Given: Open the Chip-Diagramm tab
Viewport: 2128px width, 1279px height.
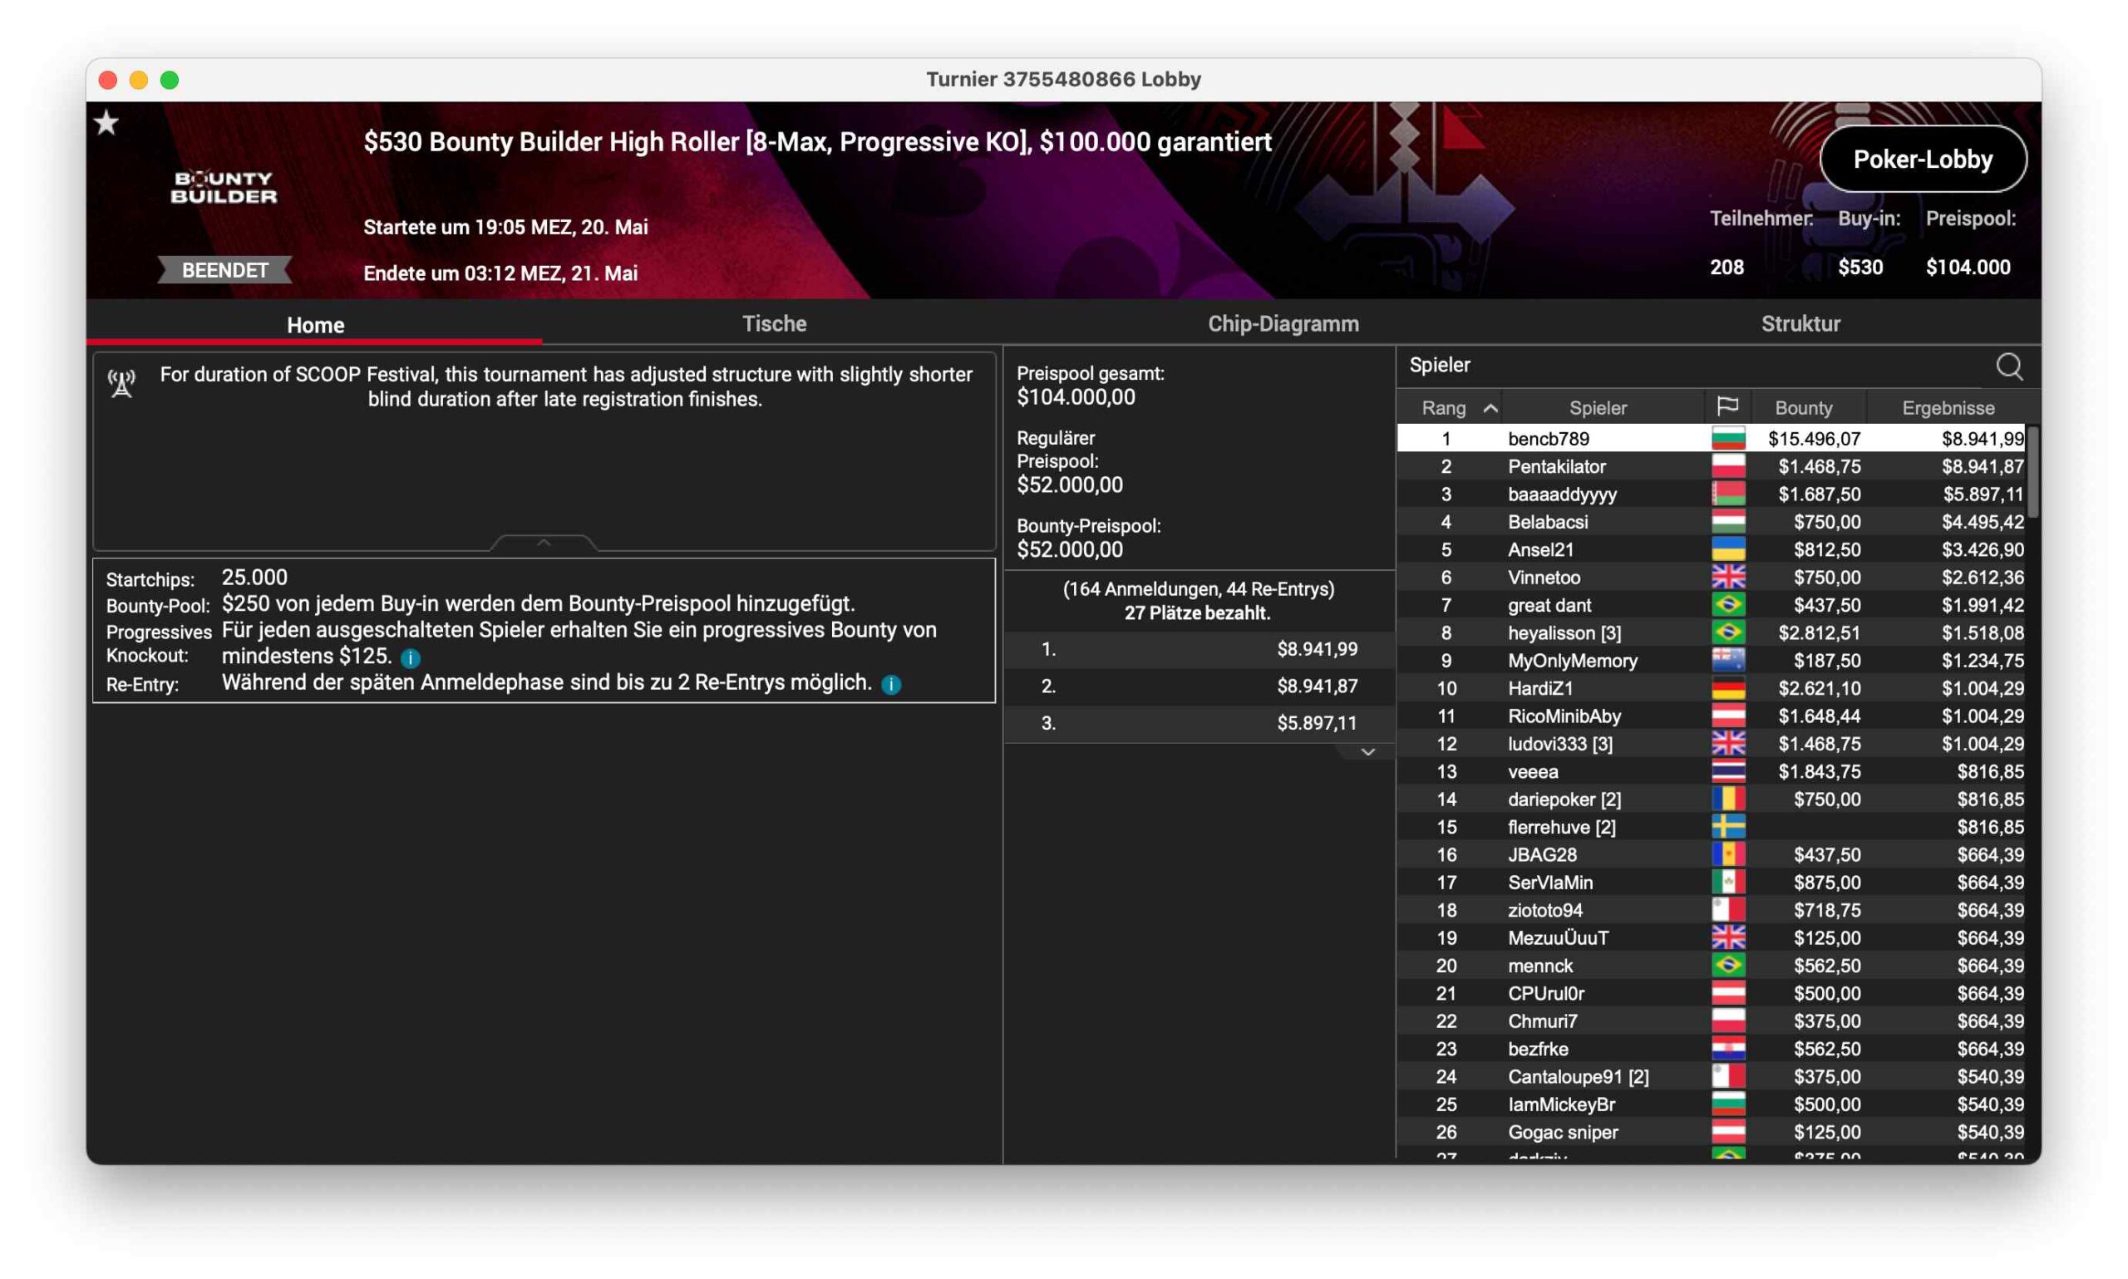Looking at the screenshot, I should [x=1283, y=324].
